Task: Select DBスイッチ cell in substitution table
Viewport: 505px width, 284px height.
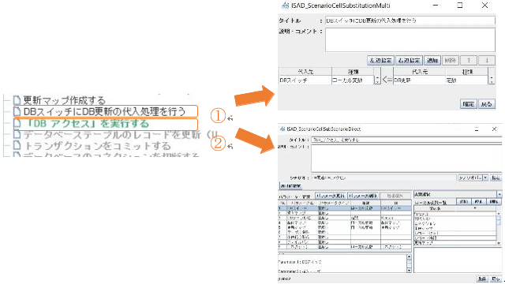Action: (305, 80)
